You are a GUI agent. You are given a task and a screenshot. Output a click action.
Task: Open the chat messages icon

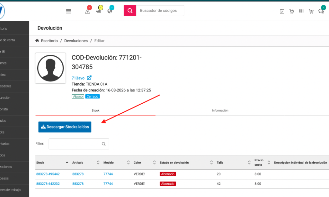tap(321, 12)
